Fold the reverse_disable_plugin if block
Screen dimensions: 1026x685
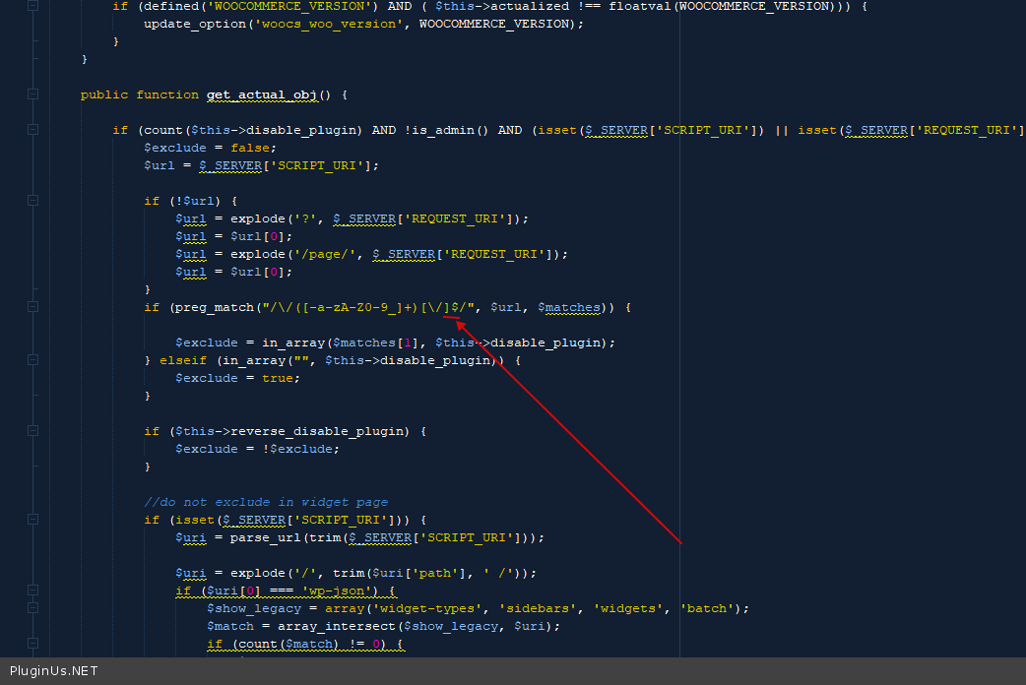point(32,431)
